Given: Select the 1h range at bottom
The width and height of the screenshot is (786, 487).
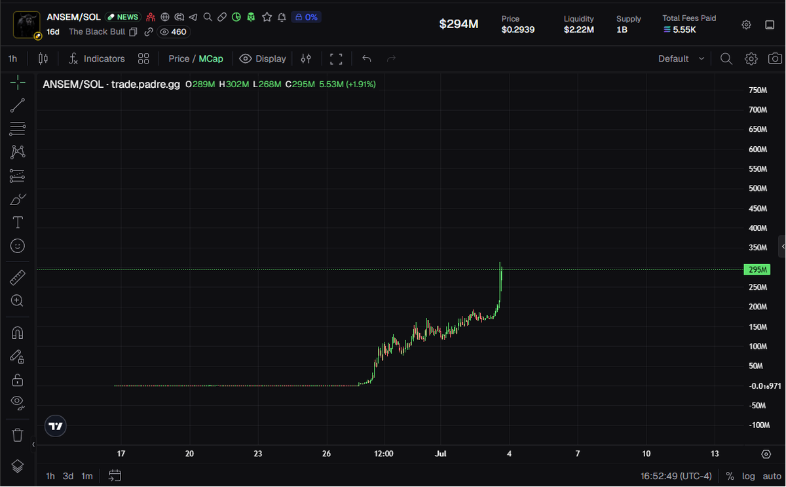Looking at the screenshot, I should [x=50, y=476].
